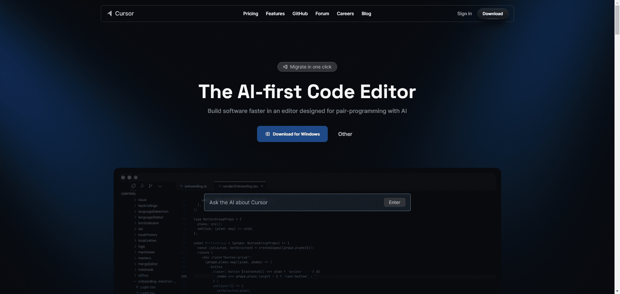Open the Login.css file
The width and height of the screenshot is (620, 294).
(146, 287)
